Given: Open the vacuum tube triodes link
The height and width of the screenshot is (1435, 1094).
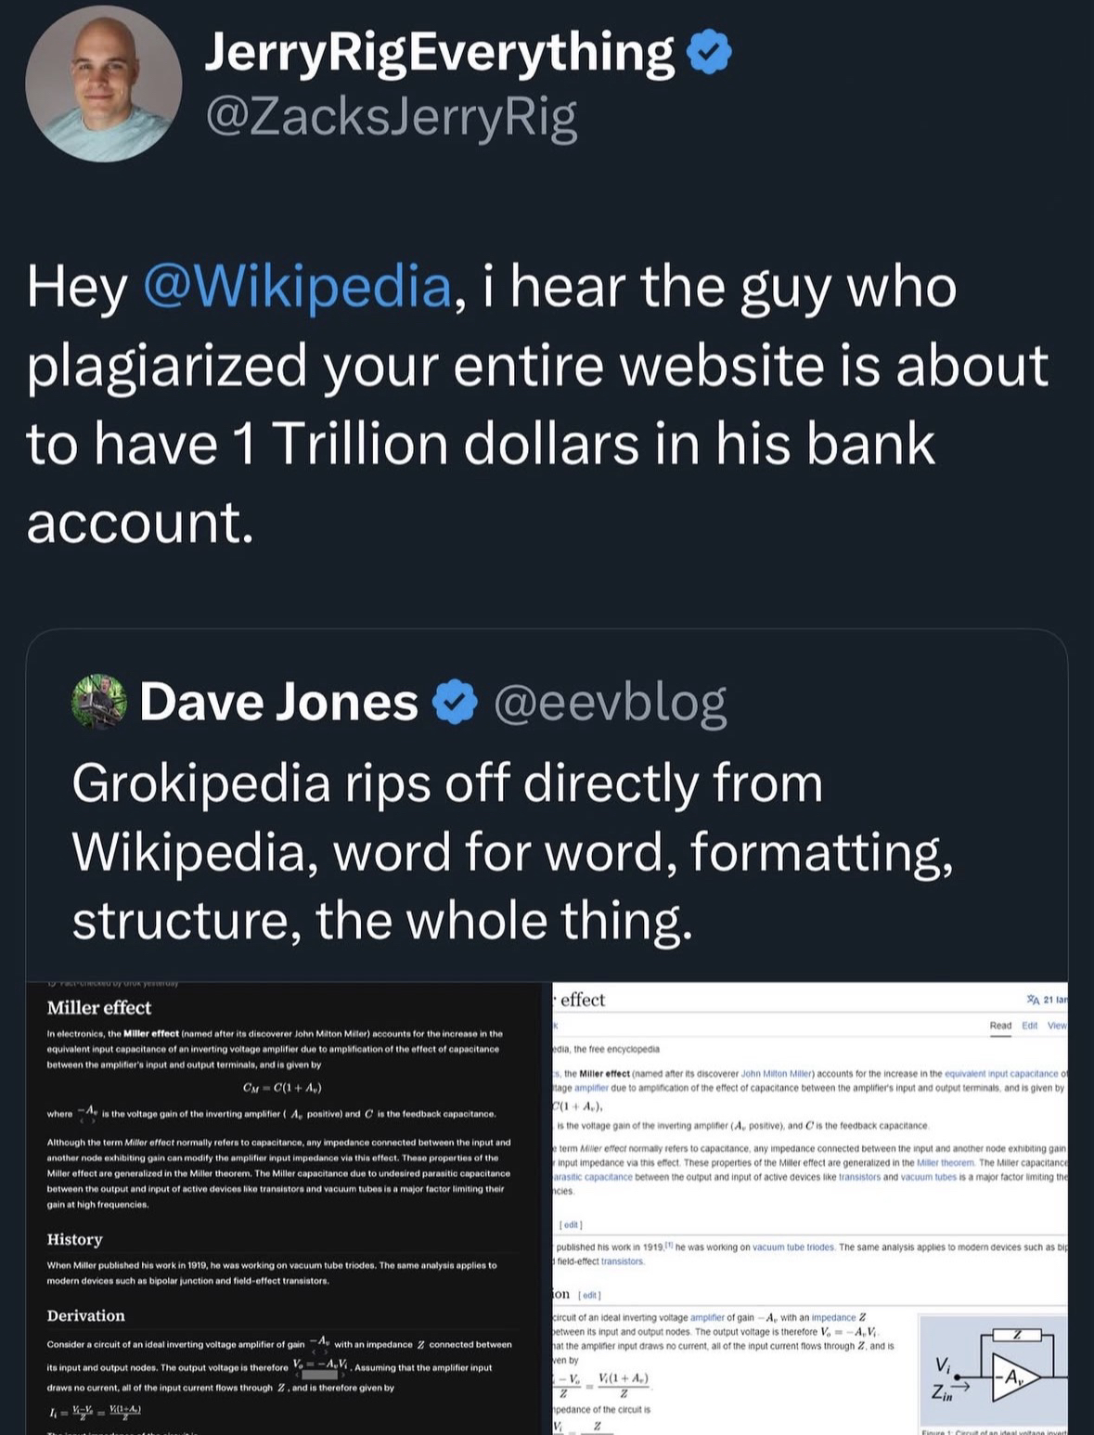Looking at the screenshot, I should click(793, 1247).
